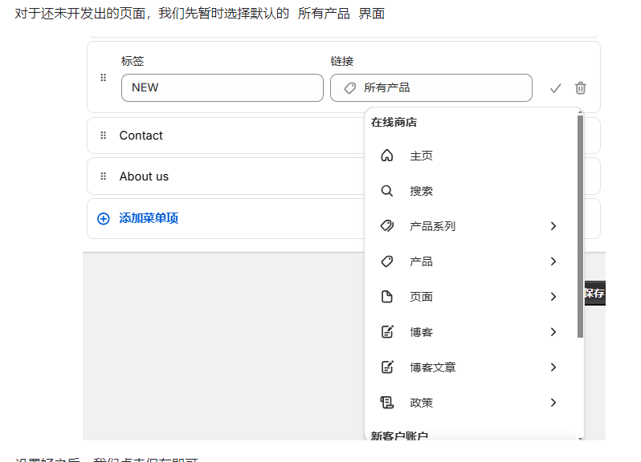Click the home icon next to 主页
The height and width of the screenshot is (462, 641).
[386, 156]
